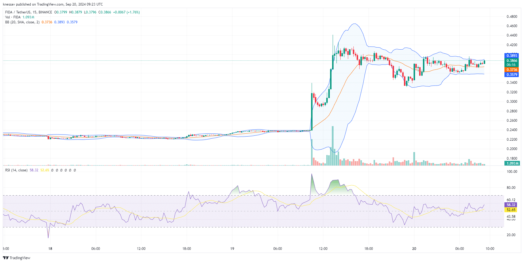Screen dimensions: 524x263
Task: Select the 'Vol · FIDA' indicator label
Action: (13, 17)
